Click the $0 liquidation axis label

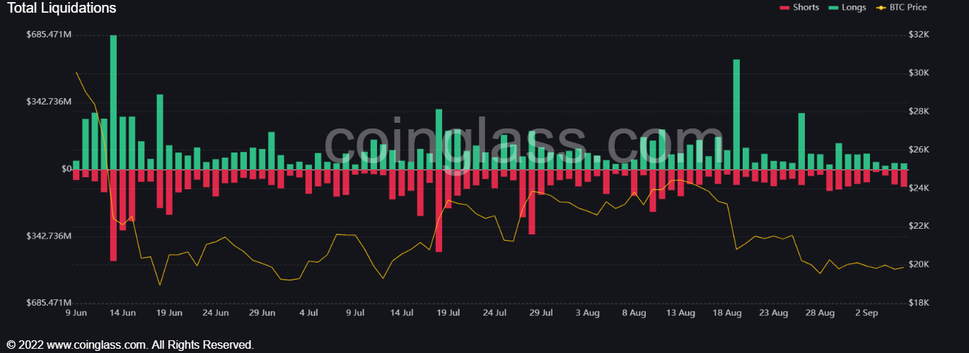pos(66,169)
